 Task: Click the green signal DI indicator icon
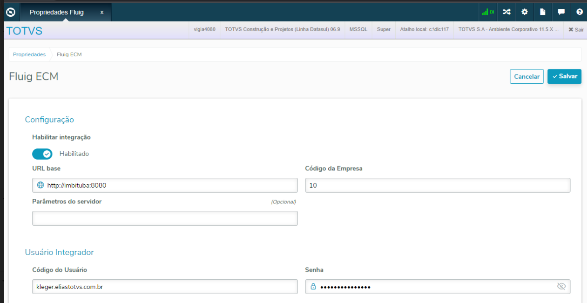(488, 12)
